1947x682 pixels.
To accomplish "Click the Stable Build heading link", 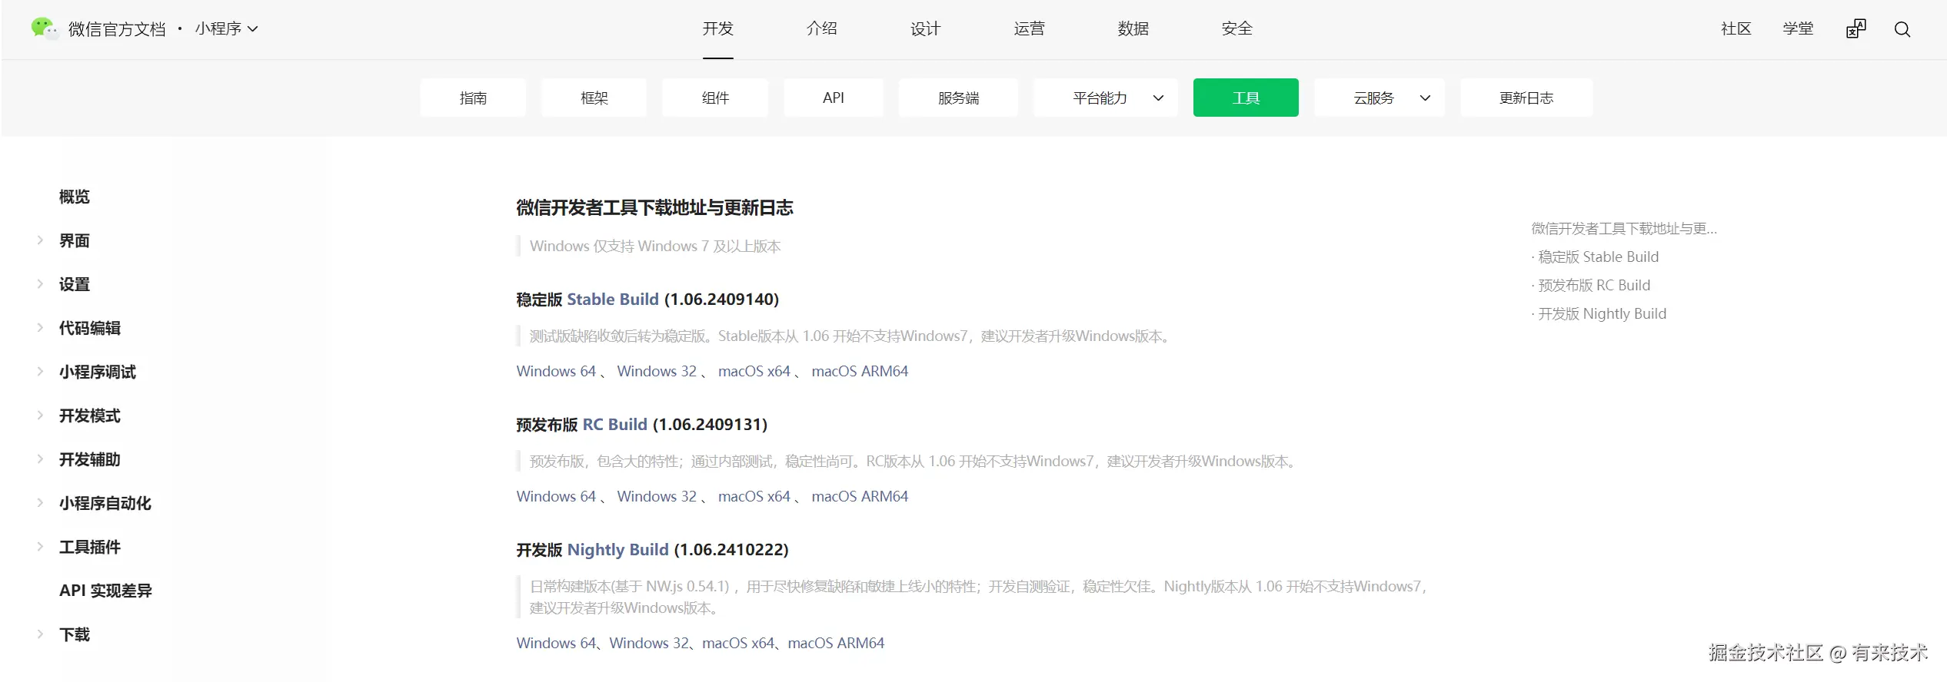I will pyautogui.click(x=613, y=299).
